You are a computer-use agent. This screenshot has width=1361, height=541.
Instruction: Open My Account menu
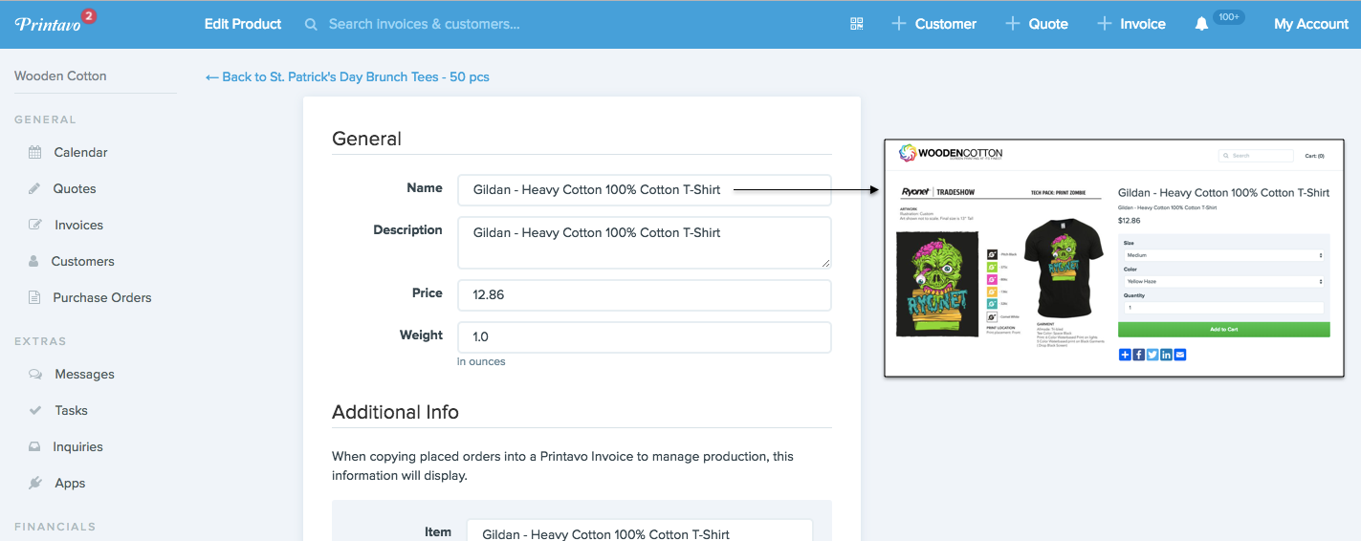[x=1311, y=24]
